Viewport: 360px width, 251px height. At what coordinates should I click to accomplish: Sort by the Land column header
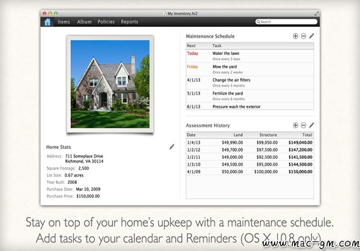[x=238, y=135]
